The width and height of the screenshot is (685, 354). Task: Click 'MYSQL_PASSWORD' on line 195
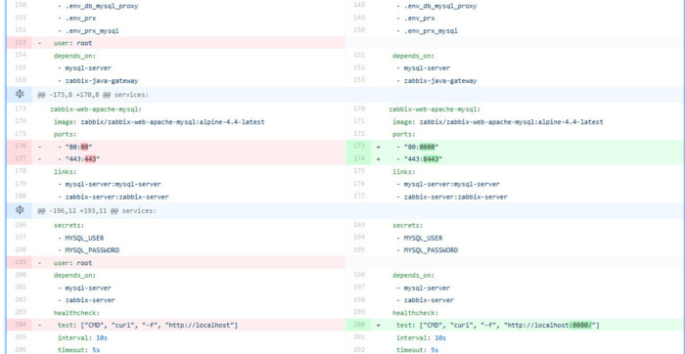click(431, 250)
